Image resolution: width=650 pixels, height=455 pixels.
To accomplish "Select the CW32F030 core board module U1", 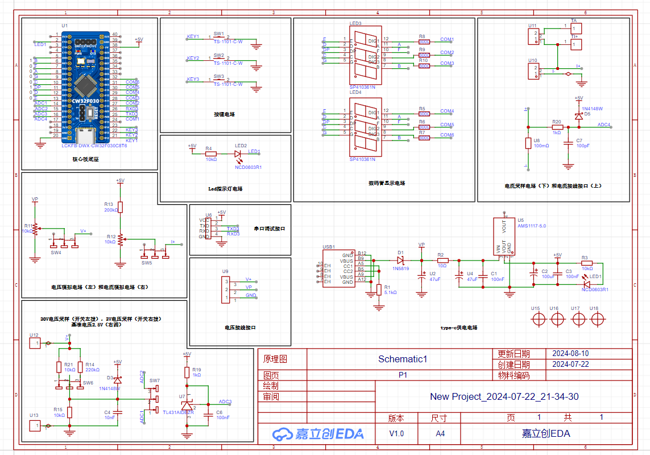I will 86,86.
